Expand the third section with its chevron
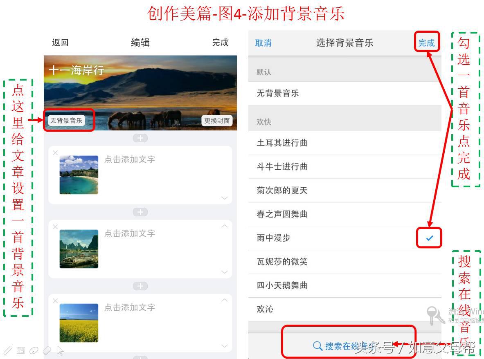The width and height of the screenshot is (484, 359). (x=224, y=300)
